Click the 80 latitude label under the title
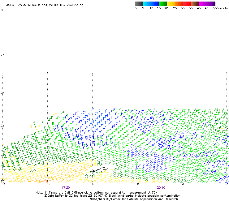Viewport: 229px width, 201px height. (x=2, y=10)
